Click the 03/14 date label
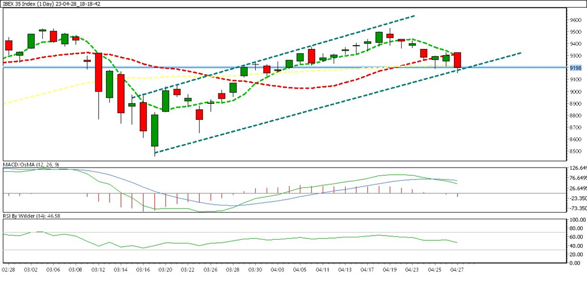Image resolution: width=587 pixels, height=282 pixels. point(120,269)
